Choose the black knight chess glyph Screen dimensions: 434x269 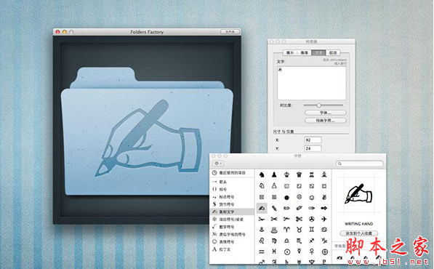[x=262, y=174]
